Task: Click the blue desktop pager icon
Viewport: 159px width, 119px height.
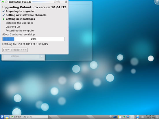Action: click(115, 117)
